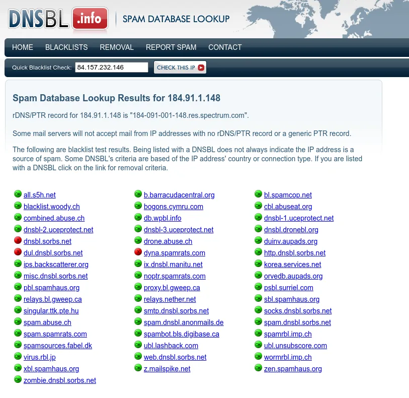Follow the bogons.cymru.com link
409x398 pixels.
pos(173,207)
